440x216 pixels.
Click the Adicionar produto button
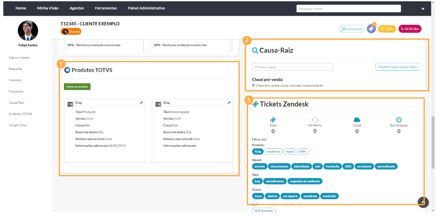77,86
